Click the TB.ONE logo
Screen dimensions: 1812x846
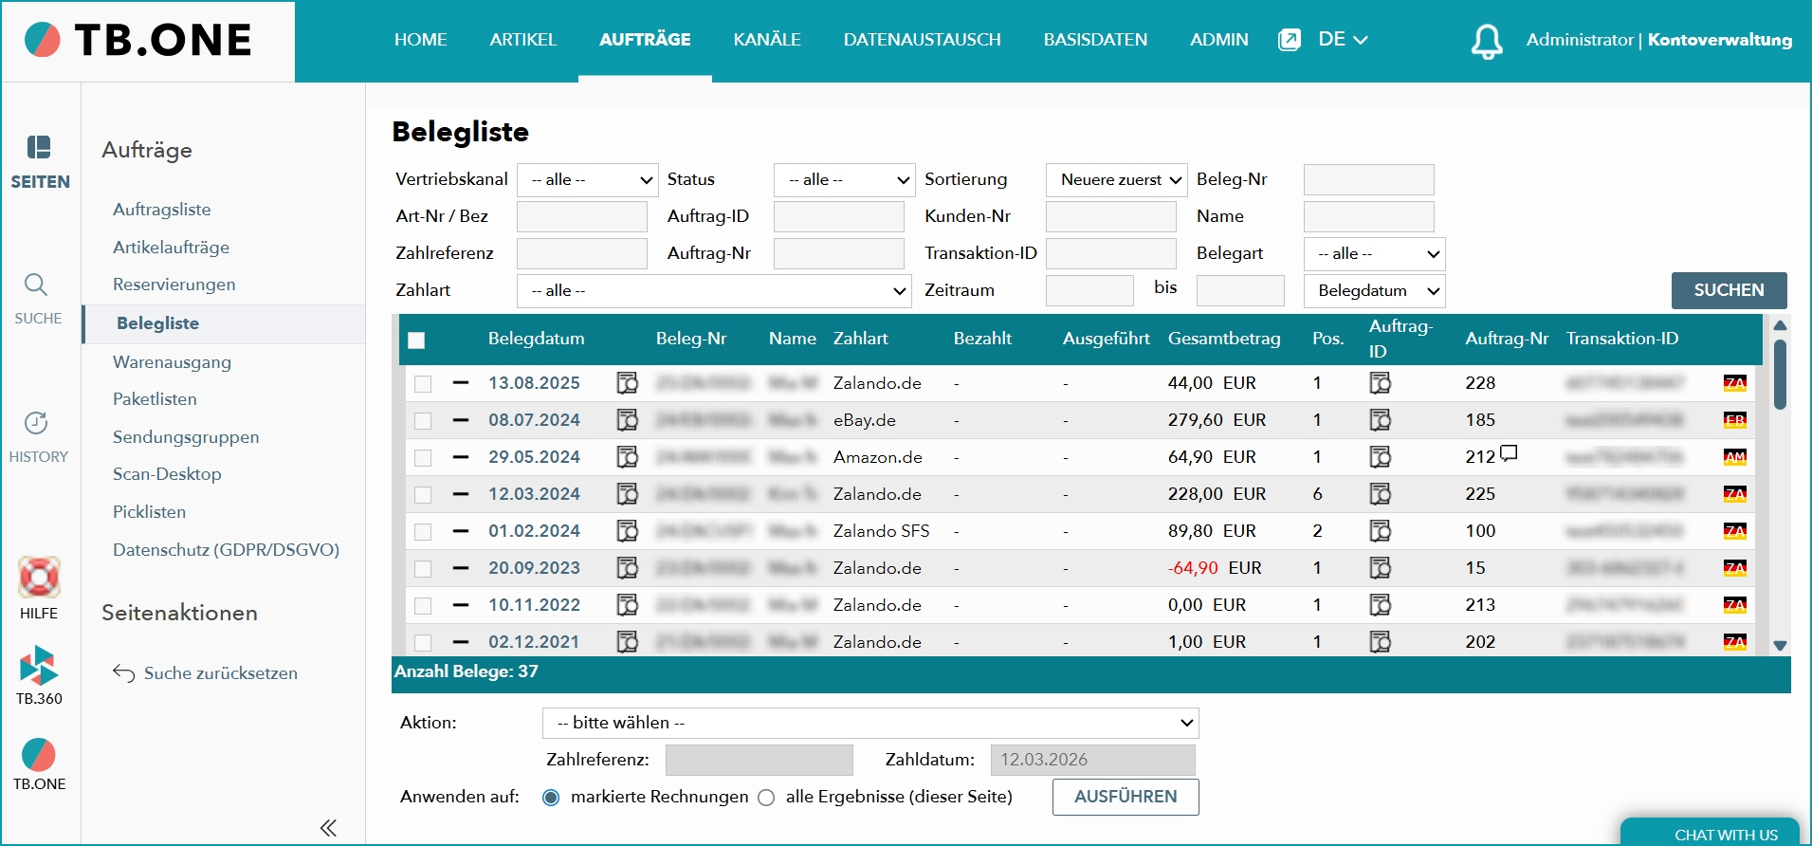(x=138, y=40)
